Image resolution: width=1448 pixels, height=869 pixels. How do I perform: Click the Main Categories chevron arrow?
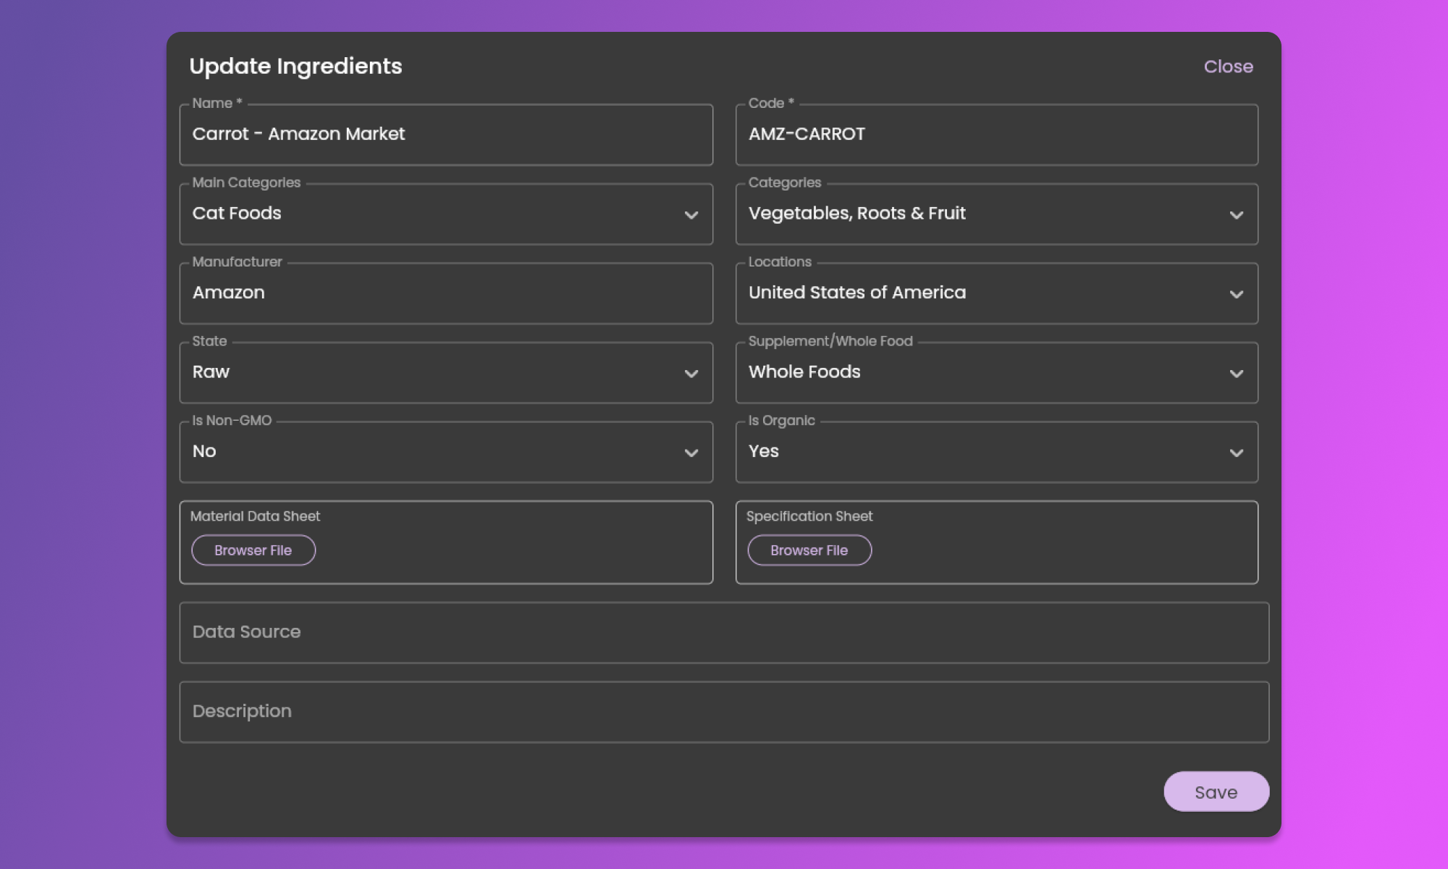[x=691, y=215]
